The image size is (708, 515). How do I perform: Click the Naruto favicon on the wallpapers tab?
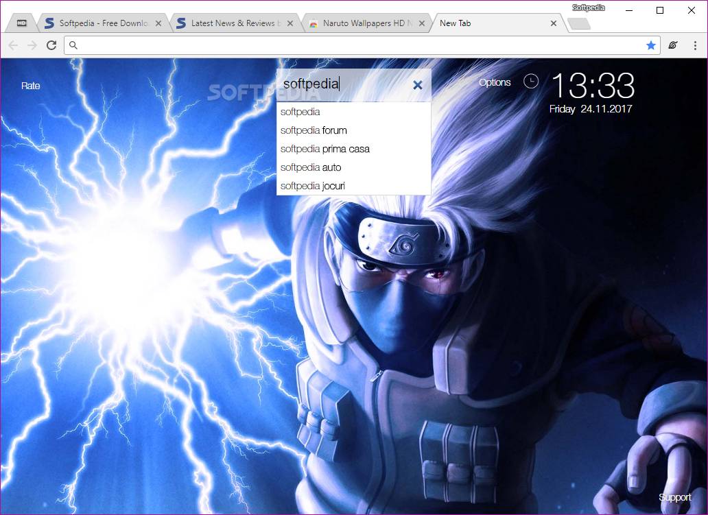313,23
